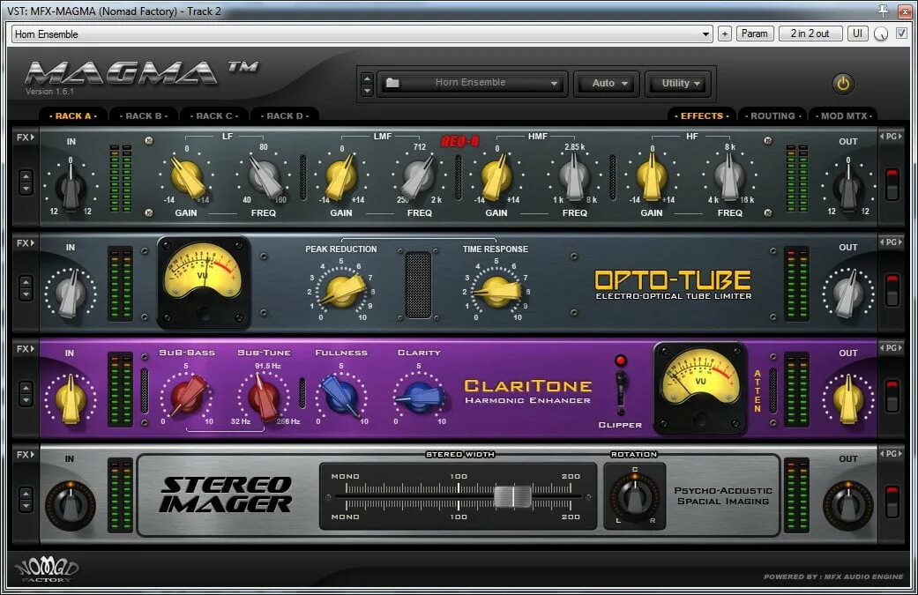Click the Opto-Tube PEAK REDUCTION knob

342,291
